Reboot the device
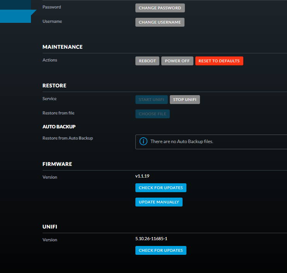 [x=147, y=61]
